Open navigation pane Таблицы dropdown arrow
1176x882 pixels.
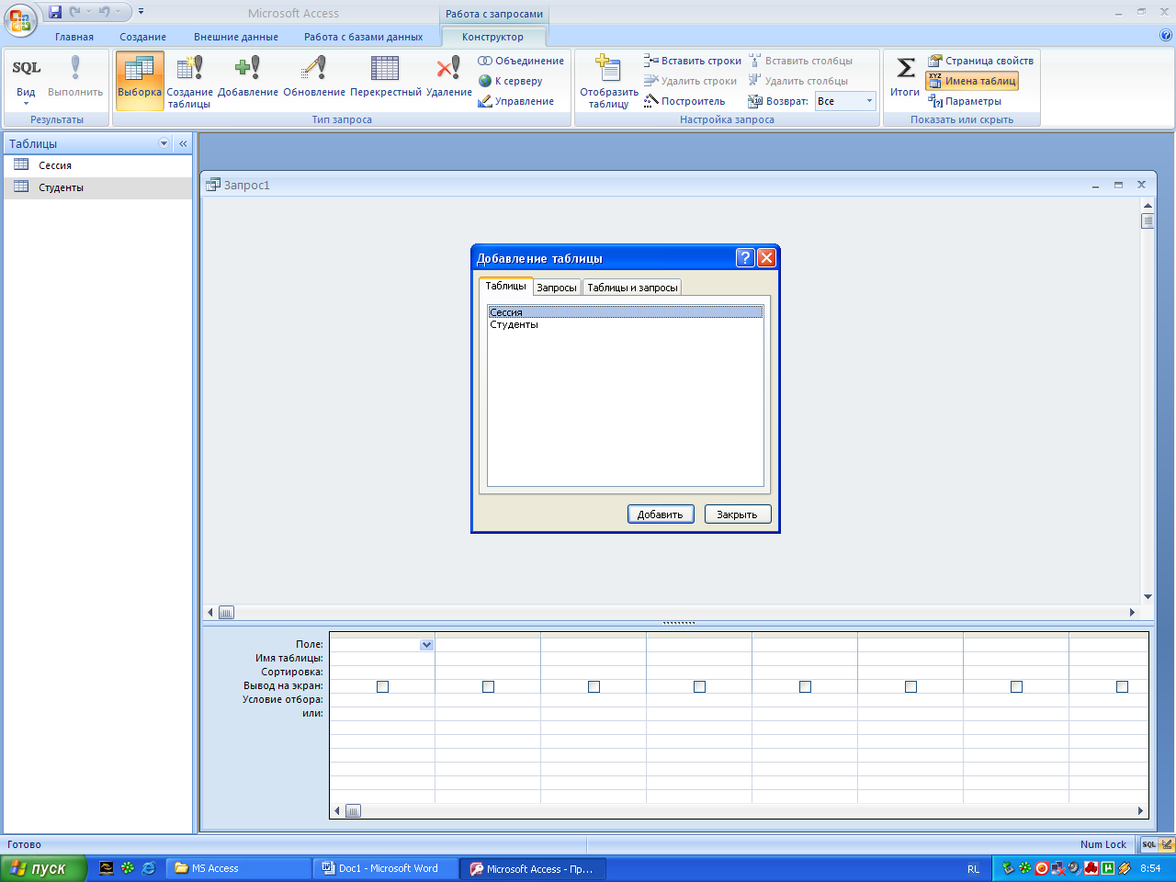(x=164, y=143)
